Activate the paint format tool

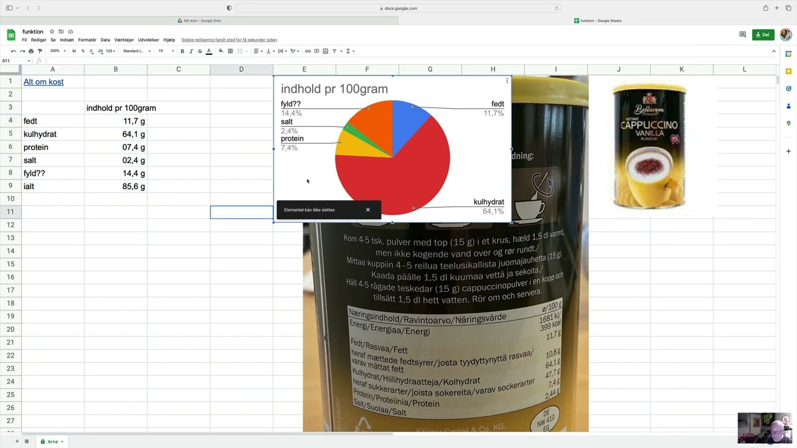[x=40, y=51]
